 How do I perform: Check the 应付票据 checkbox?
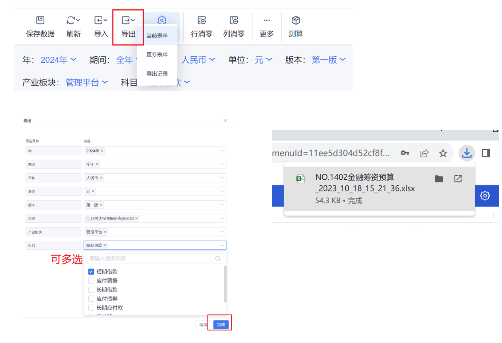click(x=91, y=281)
